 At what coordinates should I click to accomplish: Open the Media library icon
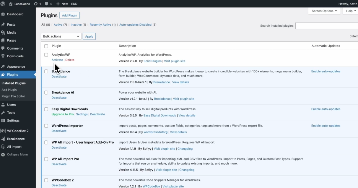pyautogui.click(x=3, y=33)
